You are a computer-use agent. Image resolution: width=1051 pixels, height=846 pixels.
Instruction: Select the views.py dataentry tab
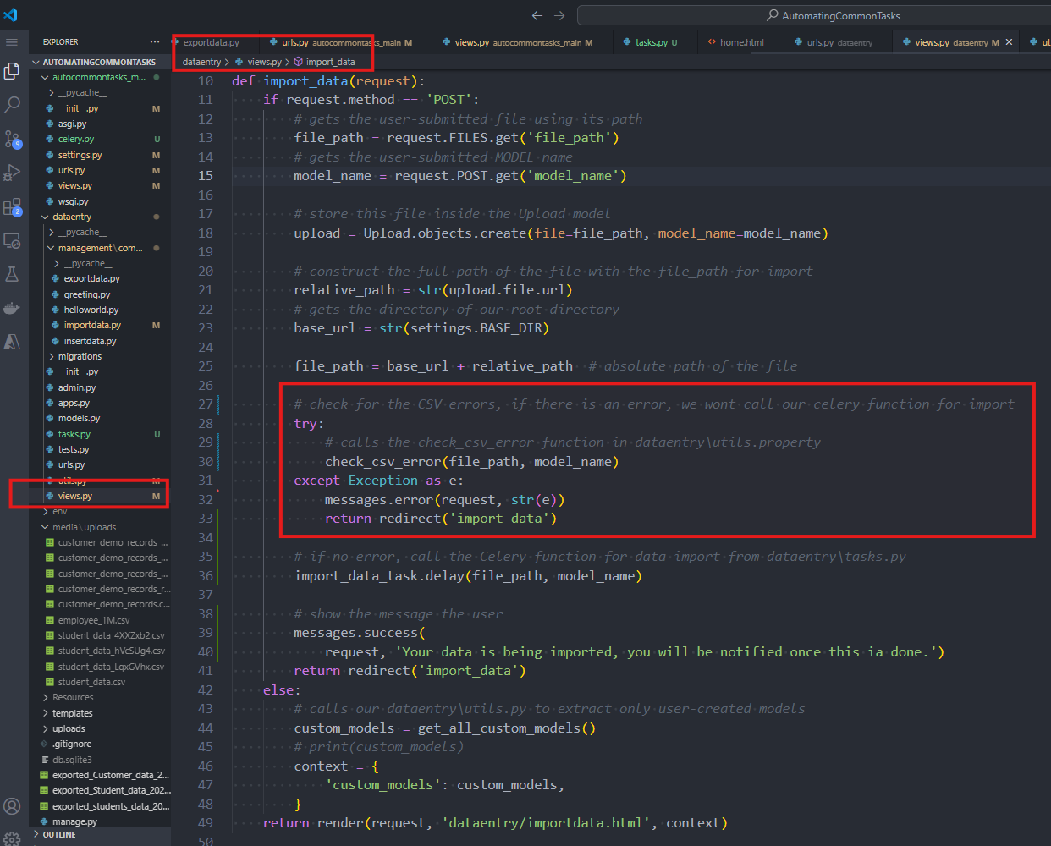pos(954,42)
